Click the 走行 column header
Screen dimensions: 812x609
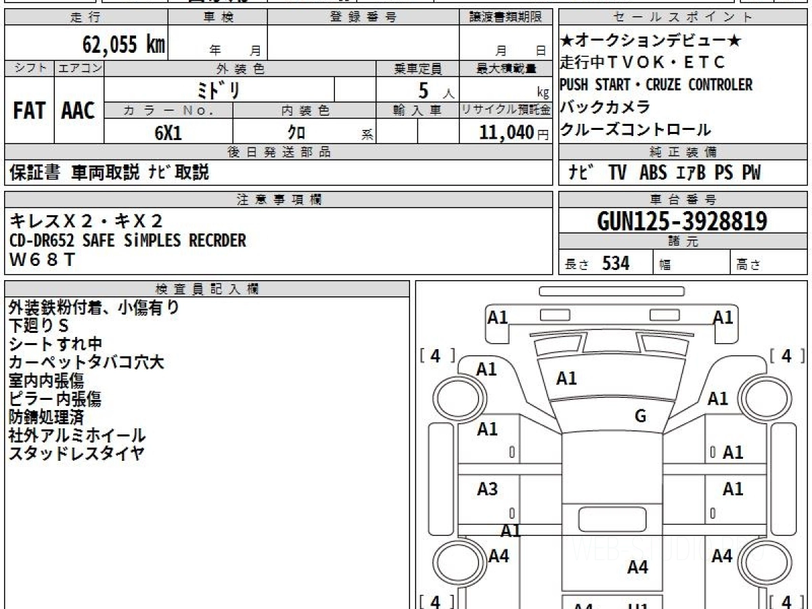85,18
